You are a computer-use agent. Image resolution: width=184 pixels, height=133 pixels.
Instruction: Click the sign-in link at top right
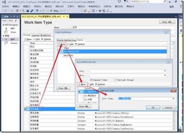coord(172,7)
